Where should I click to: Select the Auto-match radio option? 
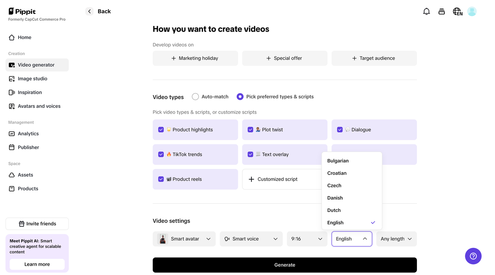coord(195,96)
